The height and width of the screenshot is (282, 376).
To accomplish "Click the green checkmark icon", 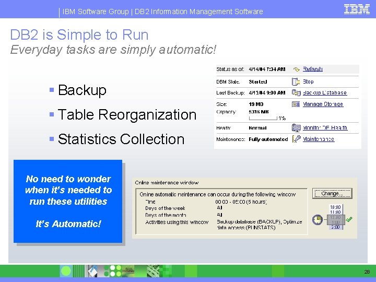I will point(349,219).
